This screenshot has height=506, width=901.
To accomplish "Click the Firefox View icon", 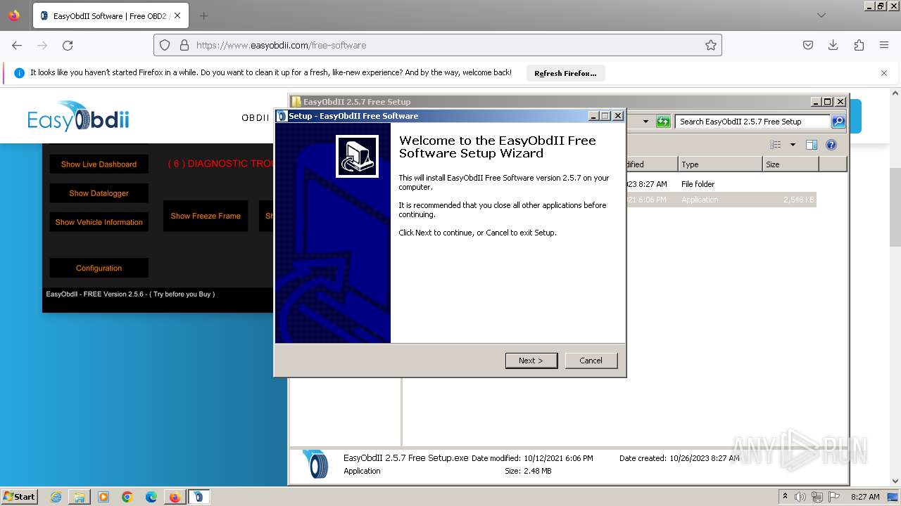I will tap(14, 15).
